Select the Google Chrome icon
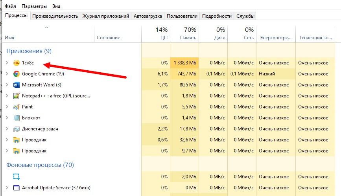Viewport: 341px width, 196px height. tap(17, 74)
